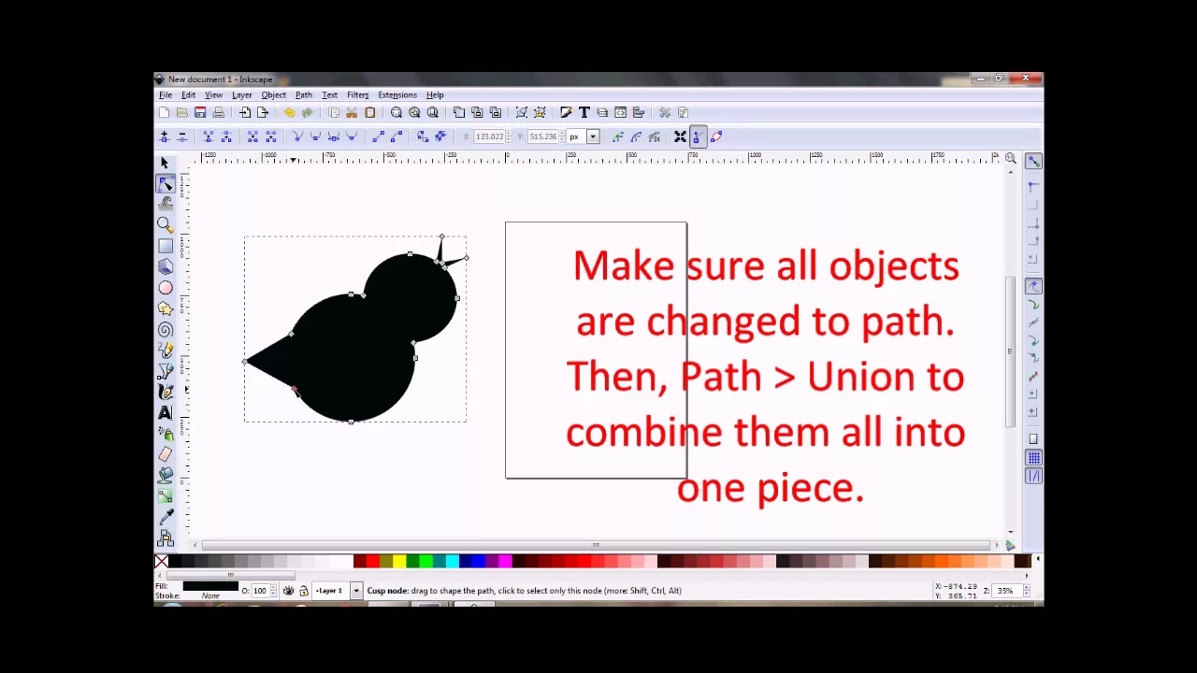
Task: Select the Text tool in toolbox
Action: tap(166, 412)
